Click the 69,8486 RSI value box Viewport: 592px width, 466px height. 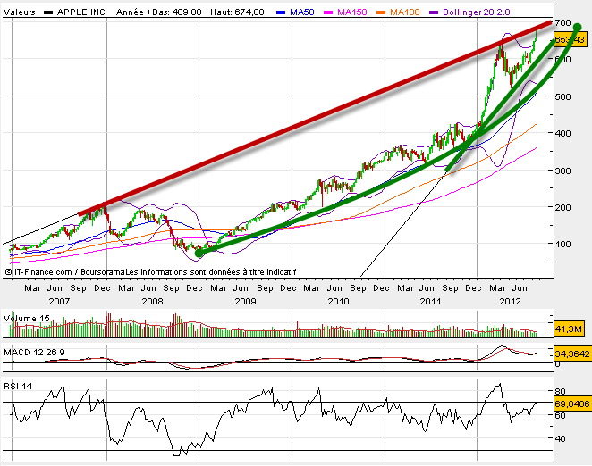tap(571, 404)
